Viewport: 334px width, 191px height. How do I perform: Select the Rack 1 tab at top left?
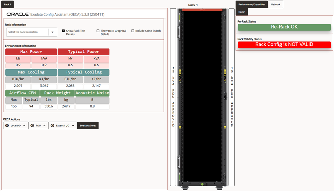pos(7,5)
